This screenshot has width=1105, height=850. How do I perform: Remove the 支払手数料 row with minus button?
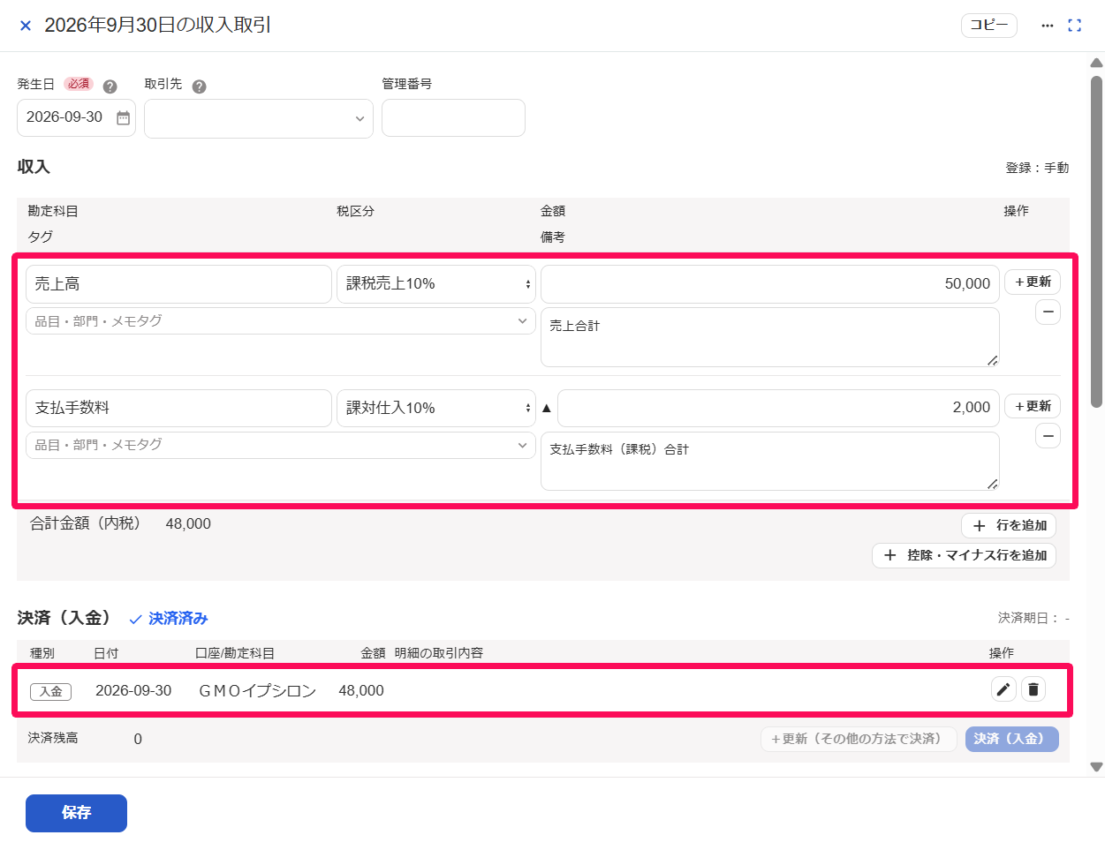[1048, 435]
